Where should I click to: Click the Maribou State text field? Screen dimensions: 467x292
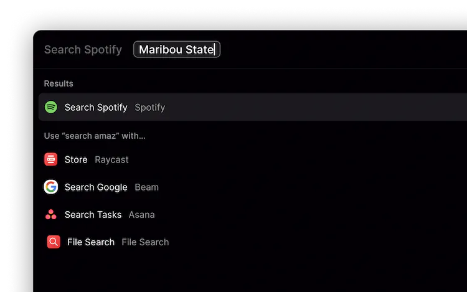coord(177,50)
